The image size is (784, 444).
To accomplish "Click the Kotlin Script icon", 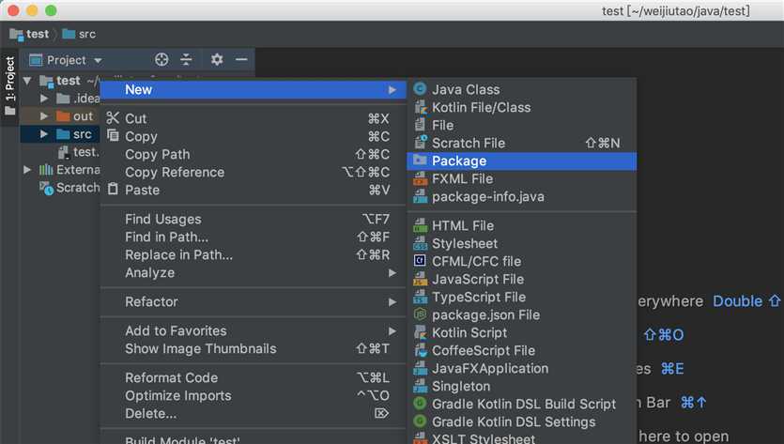I will (420, 332).
